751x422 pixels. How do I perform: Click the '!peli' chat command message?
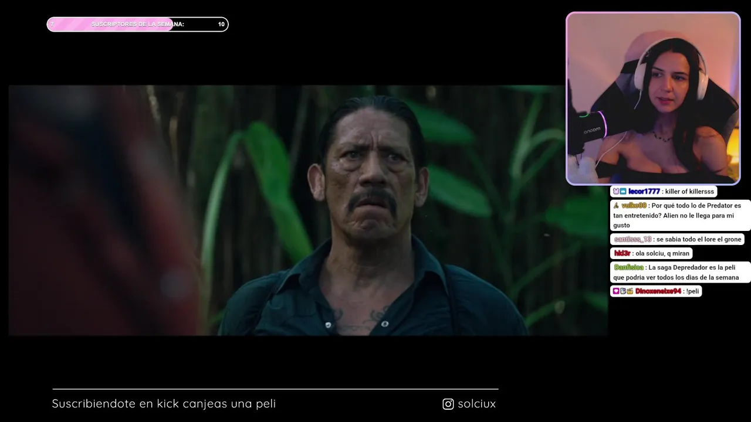coord(692,291)
